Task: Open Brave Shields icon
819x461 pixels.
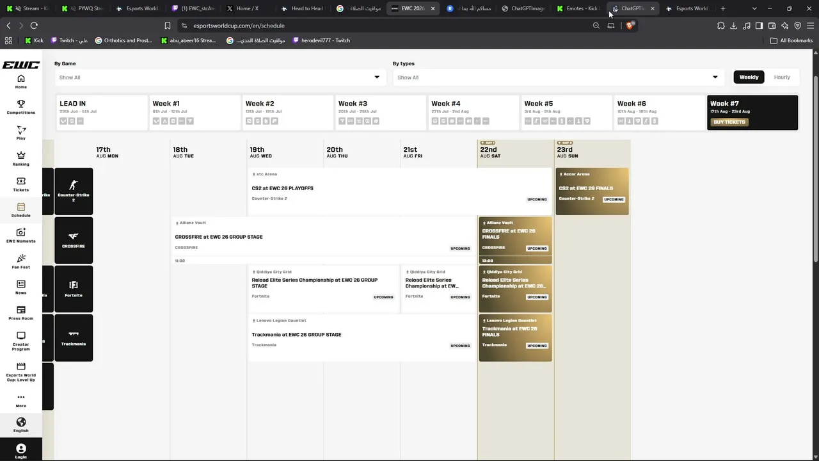Action: click(630, 26)
